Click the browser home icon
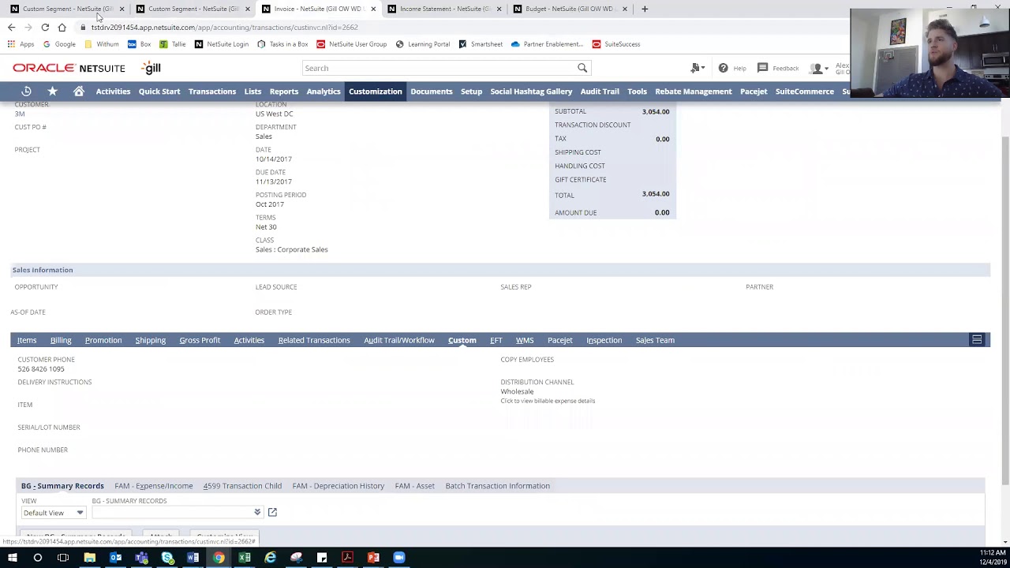 pyautogui.click(x=62, y=28)
